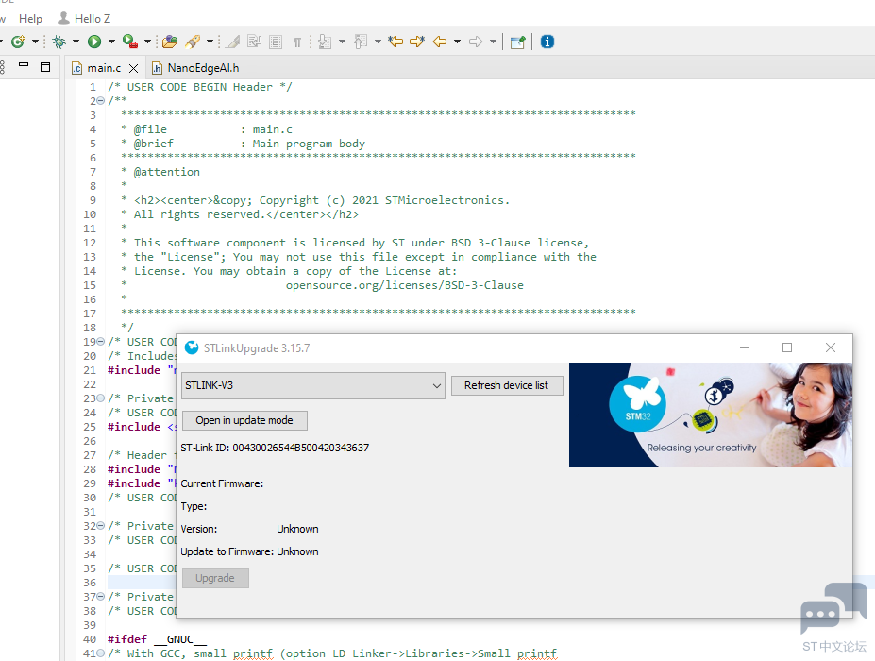
Task: Click '#include' keyword on line 21
Action: click(x=134, y=370)
